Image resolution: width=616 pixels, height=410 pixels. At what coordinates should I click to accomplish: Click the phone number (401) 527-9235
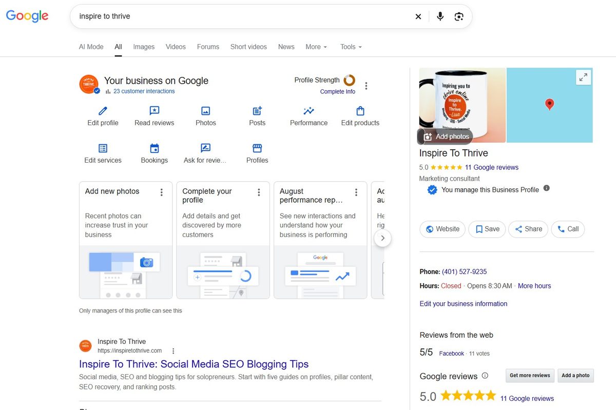coord(465,271)
